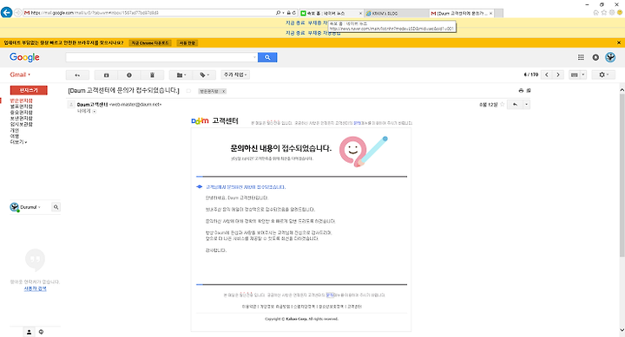Open the Labels tag dropdown
Viewport: 625px width, 337px height.
click(x=204, y=75)
